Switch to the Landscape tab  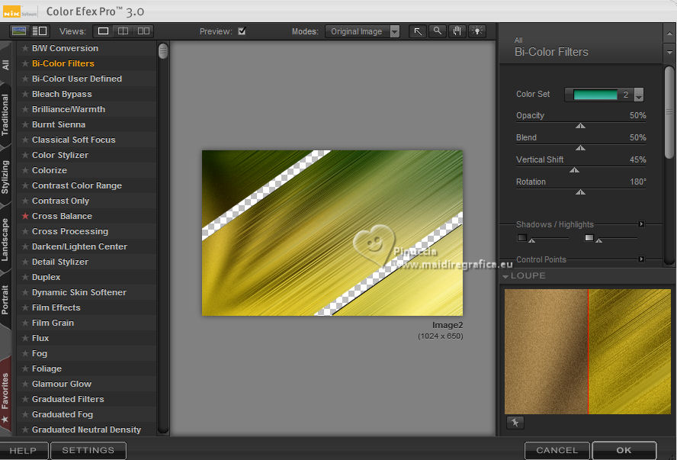[5, 240]
